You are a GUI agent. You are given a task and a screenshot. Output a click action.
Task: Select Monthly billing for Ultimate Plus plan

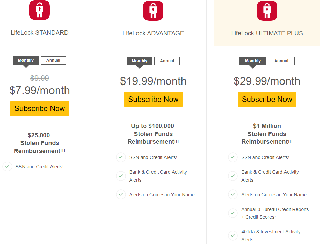pos(253,61)
